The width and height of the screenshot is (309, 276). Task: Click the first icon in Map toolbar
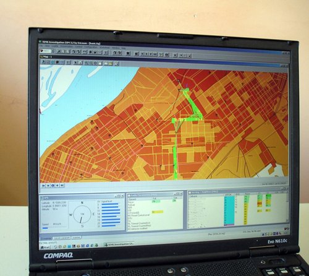tap(43, 62)
